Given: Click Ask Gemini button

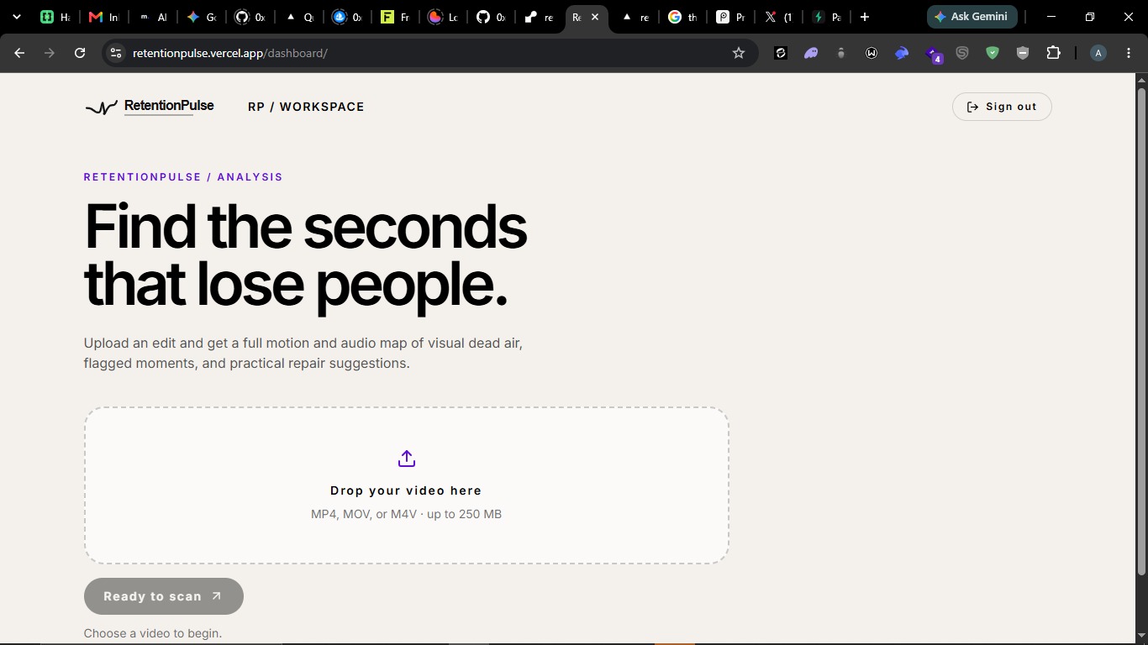Looking at the screenshot, I should tap(972, 17).
